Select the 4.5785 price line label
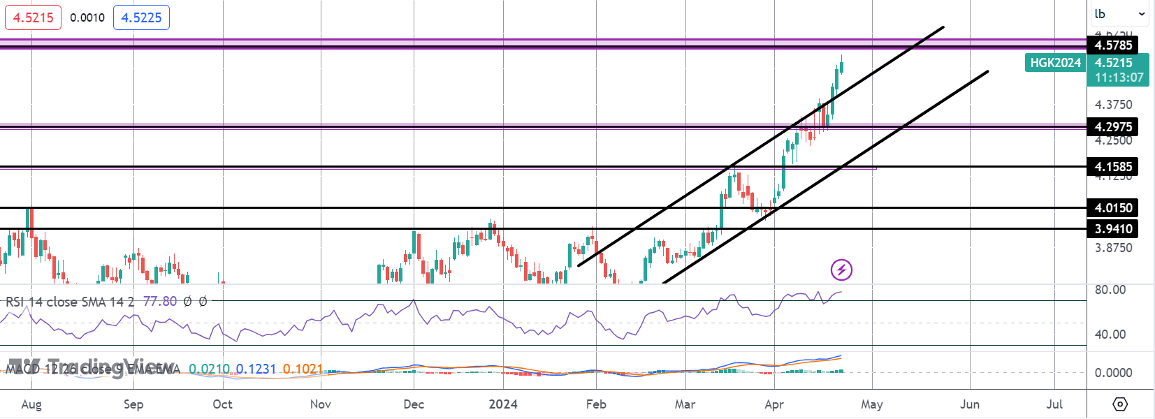Viewport: 1155px width, 419px height. click(1113, 45)
